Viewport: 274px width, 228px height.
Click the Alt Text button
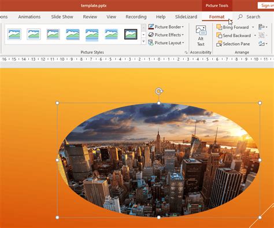coord(201,36)
